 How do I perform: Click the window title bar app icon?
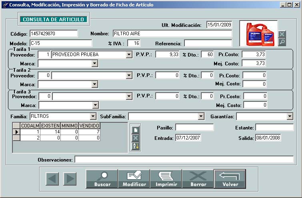tap(5, 5)
